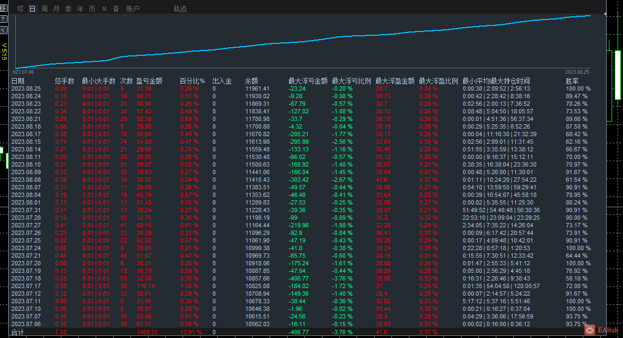Click the 日期 column header
Screen dimensions: 623x338
18,81
